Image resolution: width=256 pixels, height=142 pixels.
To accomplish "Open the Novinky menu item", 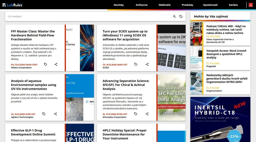I will tap(119, 5).
